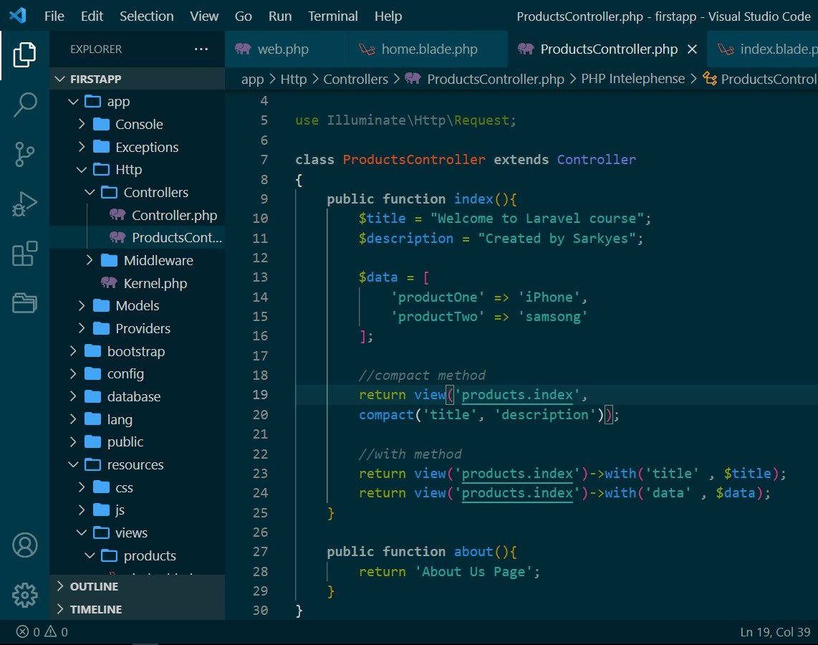This screenshot has width=818, height=645.
Task: Open the View menu
Action: (204, 16)
